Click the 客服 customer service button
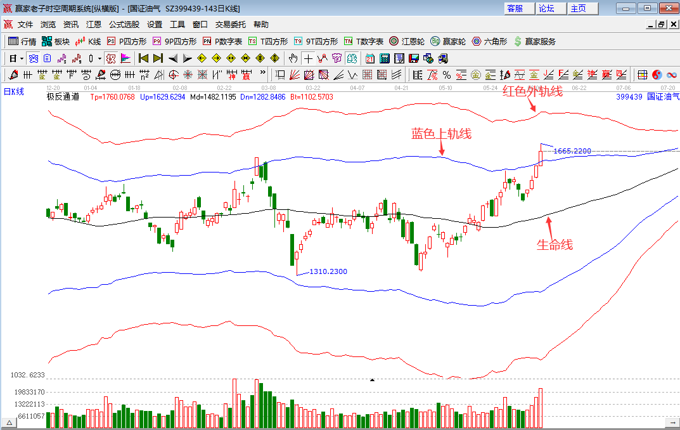The width and height of the screenshot is (680, 430). click(519, 8)
